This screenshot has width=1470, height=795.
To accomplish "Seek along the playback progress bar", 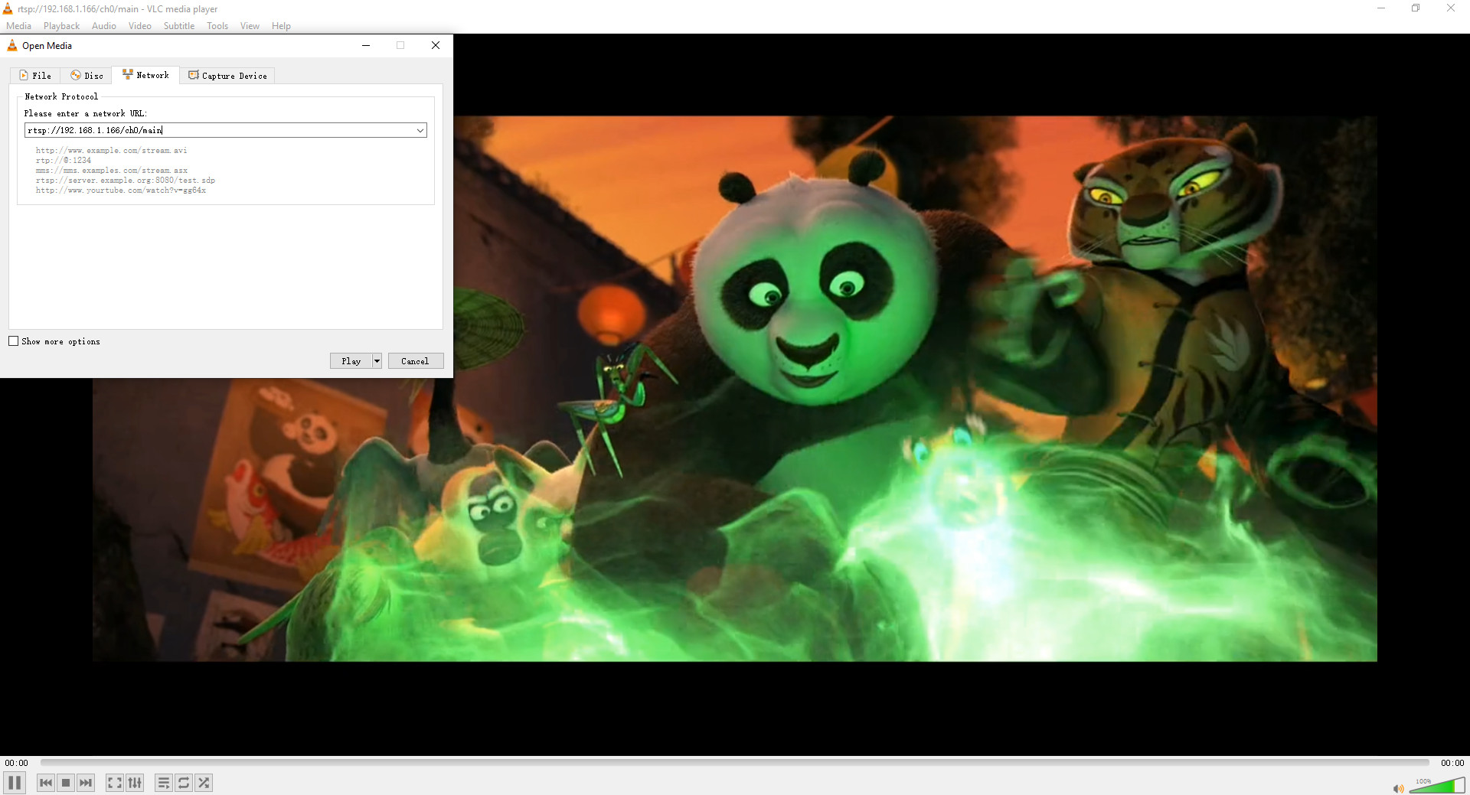I will coord(734,762).
